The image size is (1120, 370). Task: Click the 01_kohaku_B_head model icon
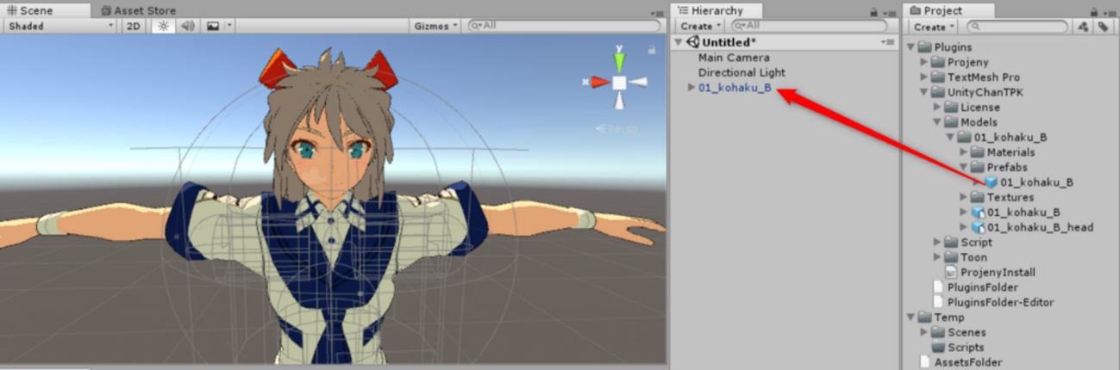[978, 227]
